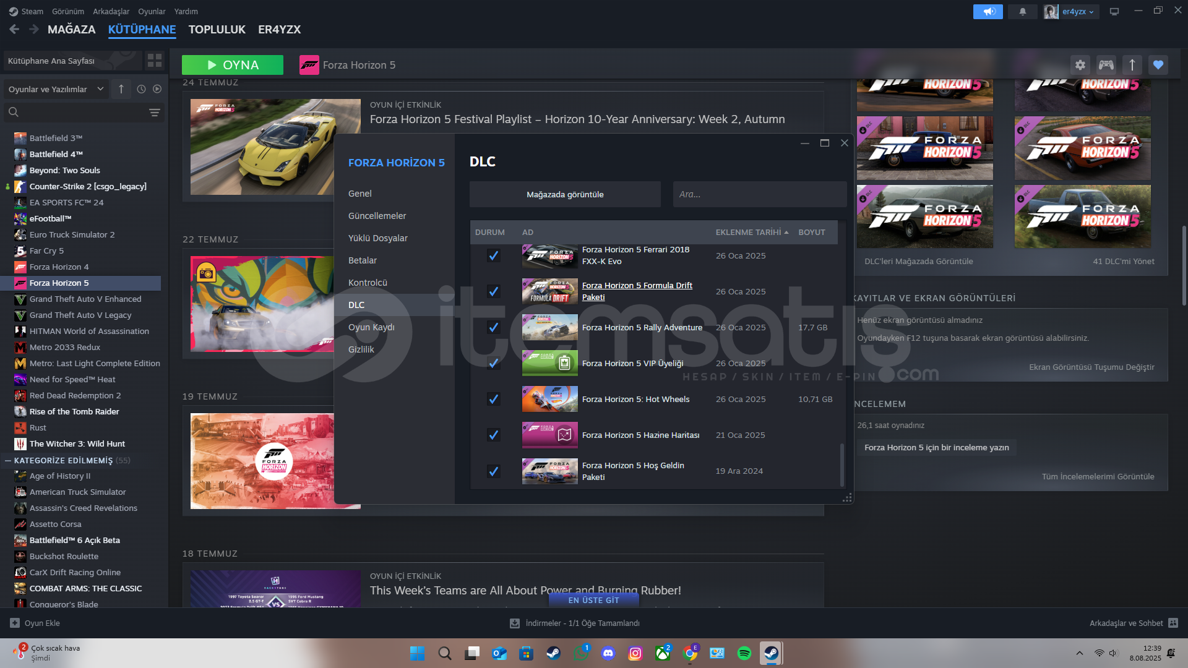Open advanced filter settings icon
Image resolution: width=1188 pixels, height=668 pixels.
(155, 112)
